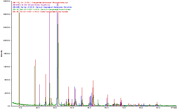Click the 70.0 tick on the 2Theta axis
The height and width of the screenshot is (110, 178).
124,108
